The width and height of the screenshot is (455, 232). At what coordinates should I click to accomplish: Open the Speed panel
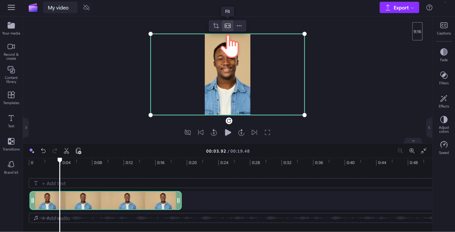[444, 148]
